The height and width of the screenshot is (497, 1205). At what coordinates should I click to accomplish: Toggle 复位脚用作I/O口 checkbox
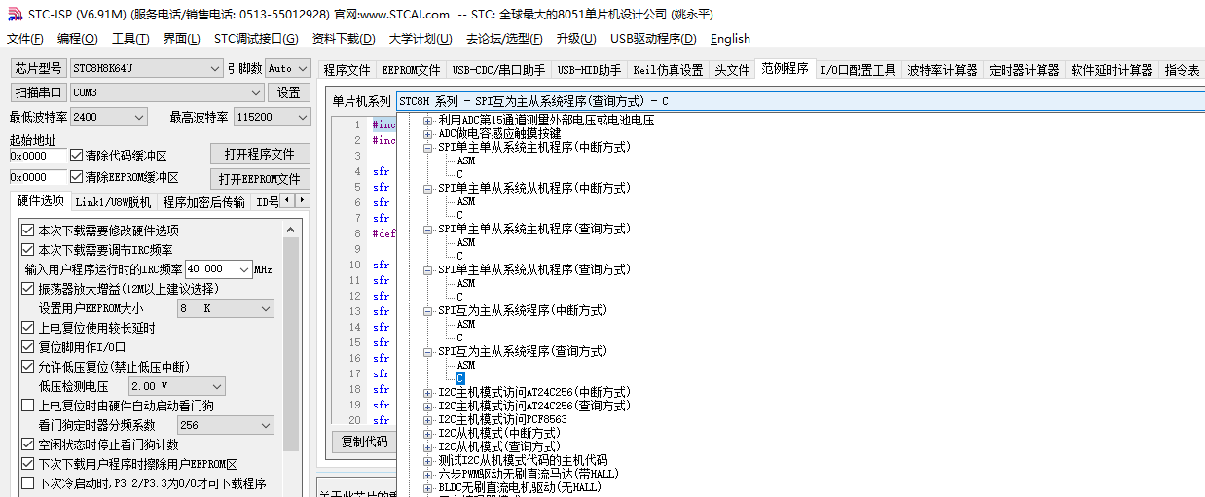coord(28,347)
